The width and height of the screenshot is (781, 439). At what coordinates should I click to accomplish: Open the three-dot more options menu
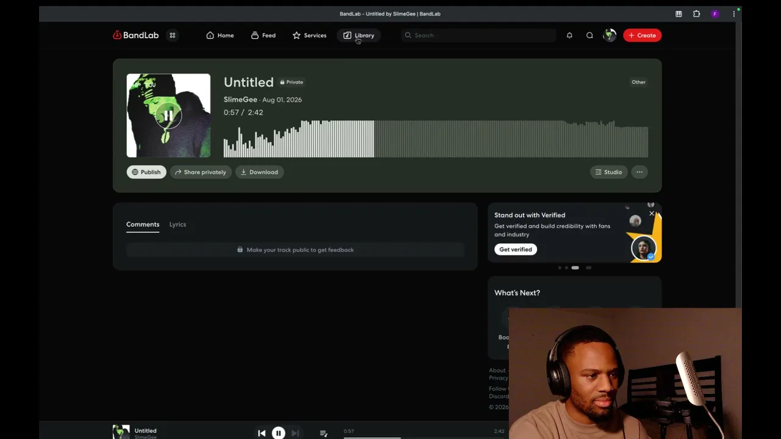click(639, 172)
